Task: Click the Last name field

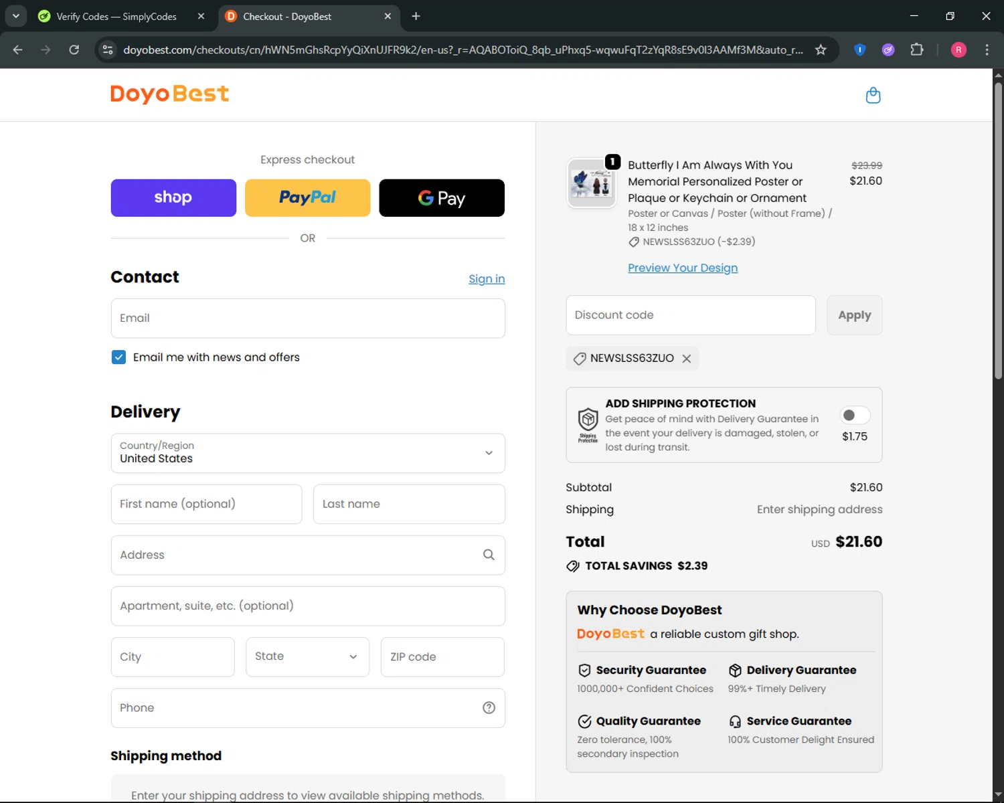Action: coord(409,504)
